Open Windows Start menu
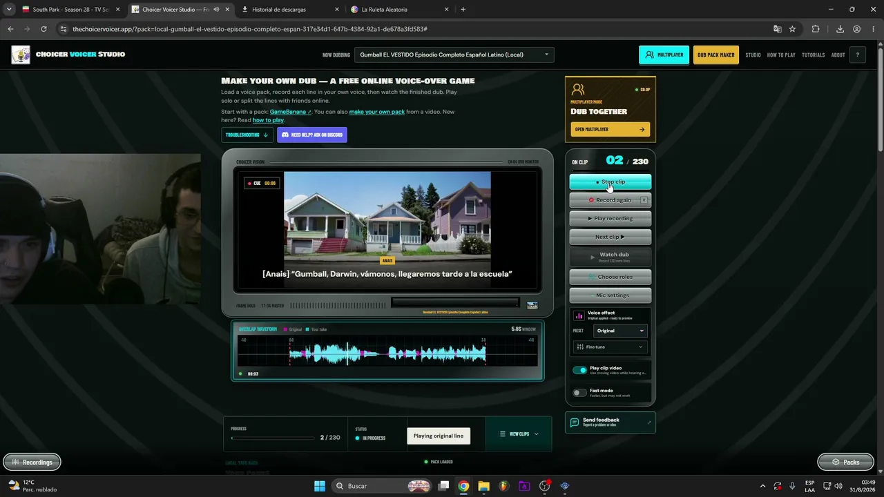 pyautogui.click(x=320, y=486)
